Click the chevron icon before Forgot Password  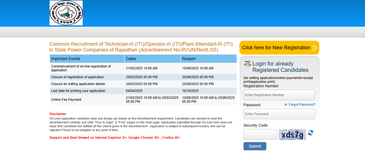[x=286, y=105]
